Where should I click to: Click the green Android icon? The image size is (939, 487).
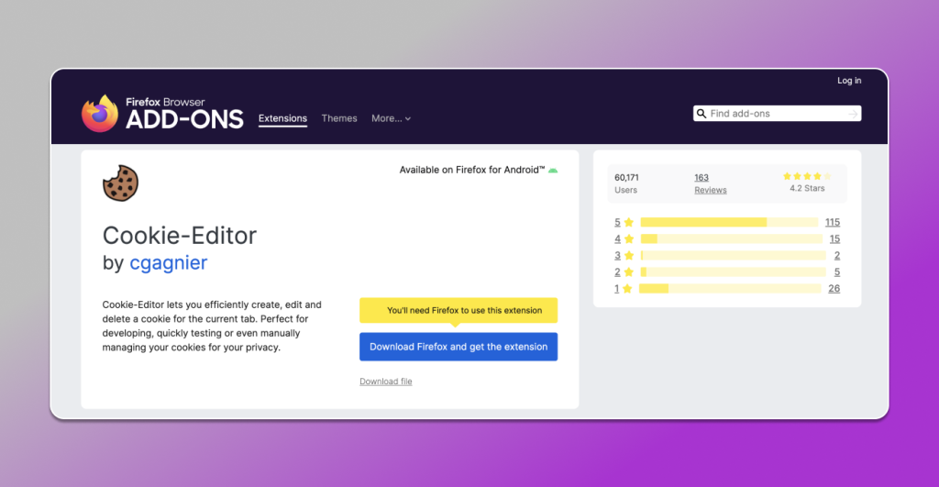[x=553, y=171]
